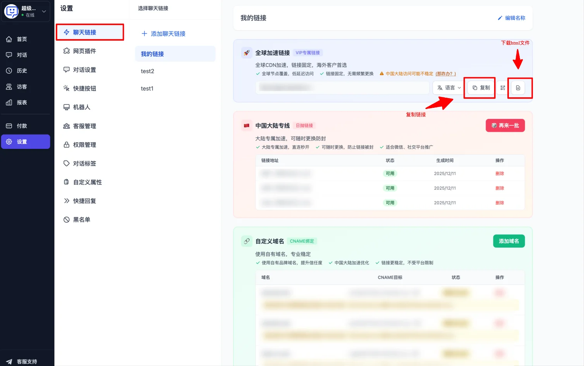Click 添加聊天链接 to create a new link

(163, 34)
